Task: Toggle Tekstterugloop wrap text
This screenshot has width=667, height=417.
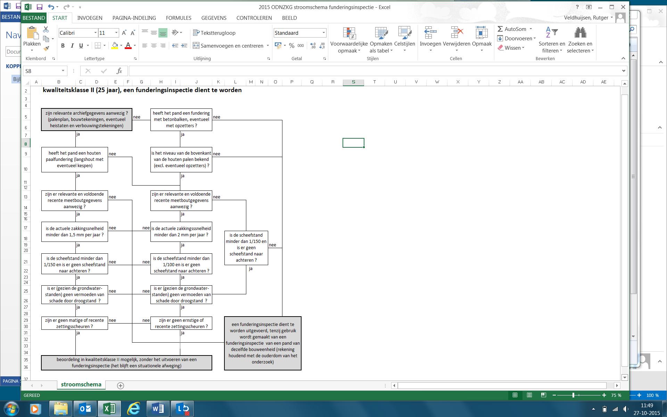Action: tap(214, 33)
